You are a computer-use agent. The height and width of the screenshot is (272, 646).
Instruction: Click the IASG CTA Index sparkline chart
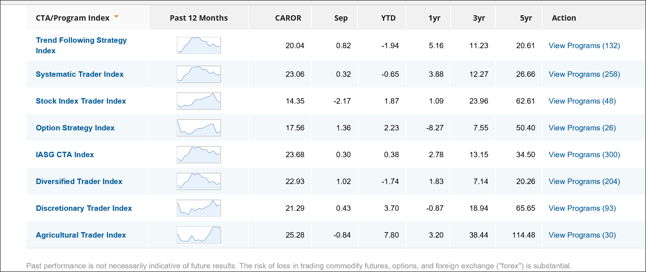click(199, 155)
